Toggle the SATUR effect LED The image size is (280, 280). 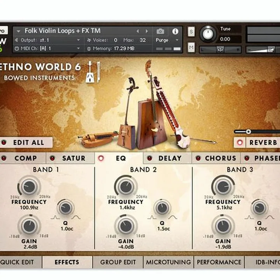[52, 158]
